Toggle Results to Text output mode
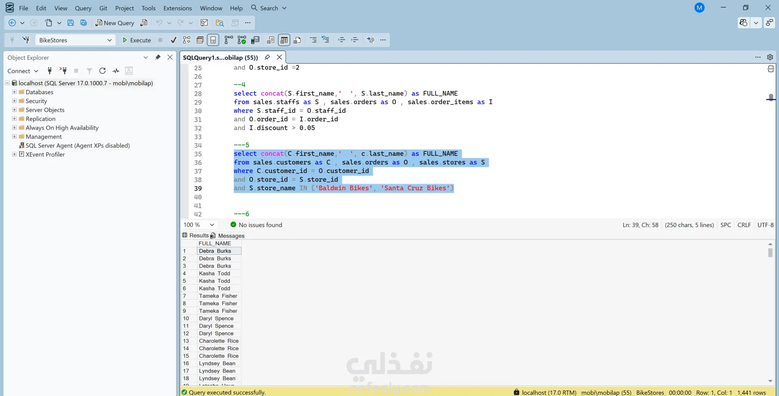Viewport: 779px width, 396px height. [x=271, y=40]
